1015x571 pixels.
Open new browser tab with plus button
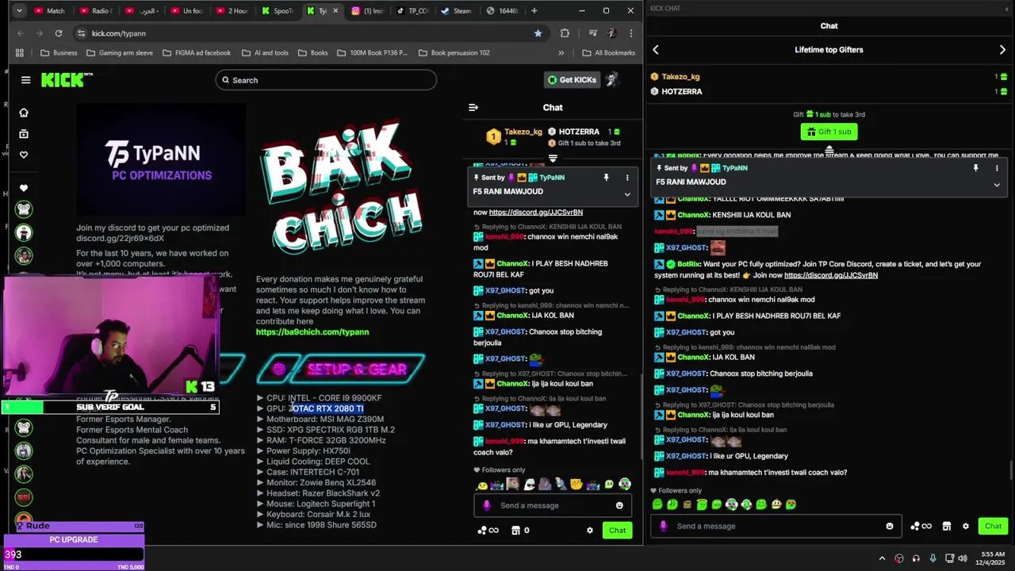[x=534, y=11]
